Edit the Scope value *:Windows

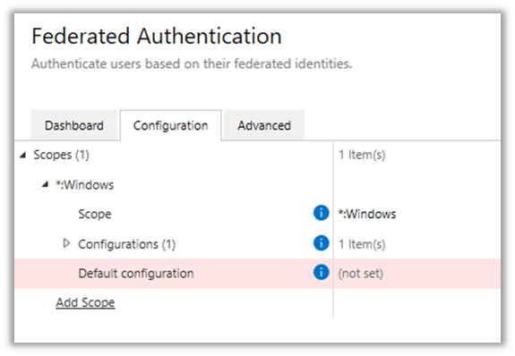367,214
